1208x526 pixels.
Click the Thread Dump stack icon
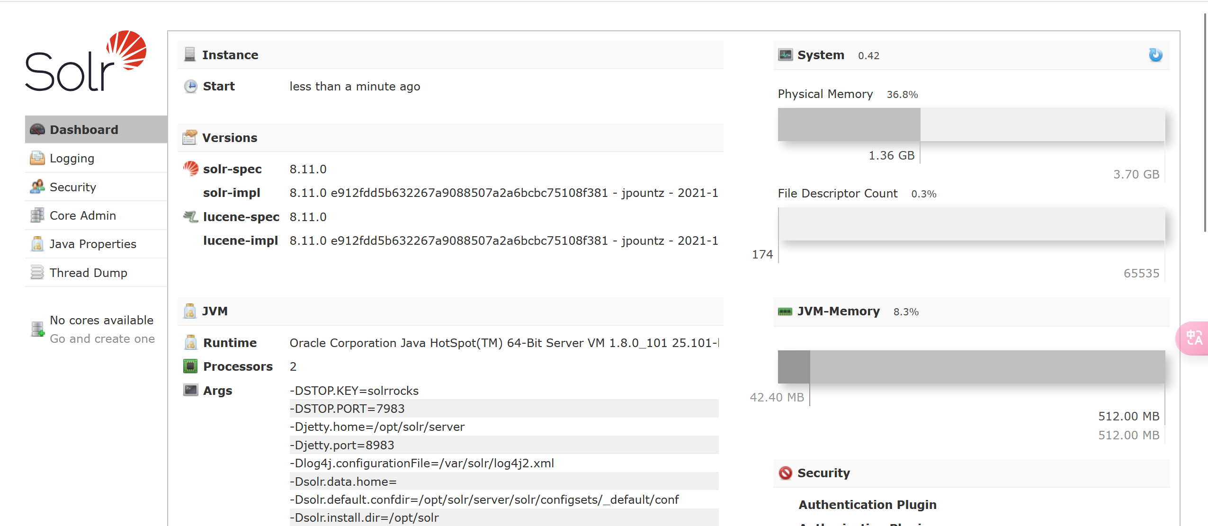[x=37, y=273]
